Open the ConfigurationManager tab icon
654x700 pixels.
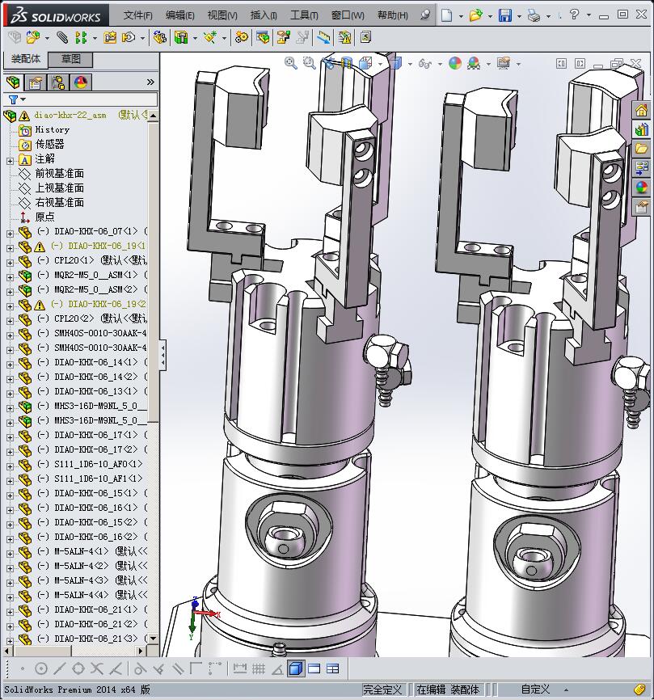[x=58, y=82]
